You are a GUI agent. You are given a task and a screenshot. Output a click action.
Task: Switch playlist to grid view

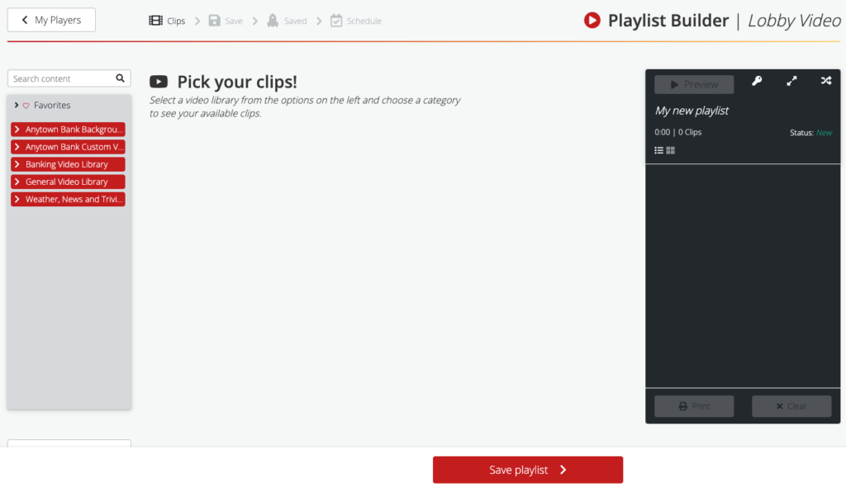click(x=671, y=150)
